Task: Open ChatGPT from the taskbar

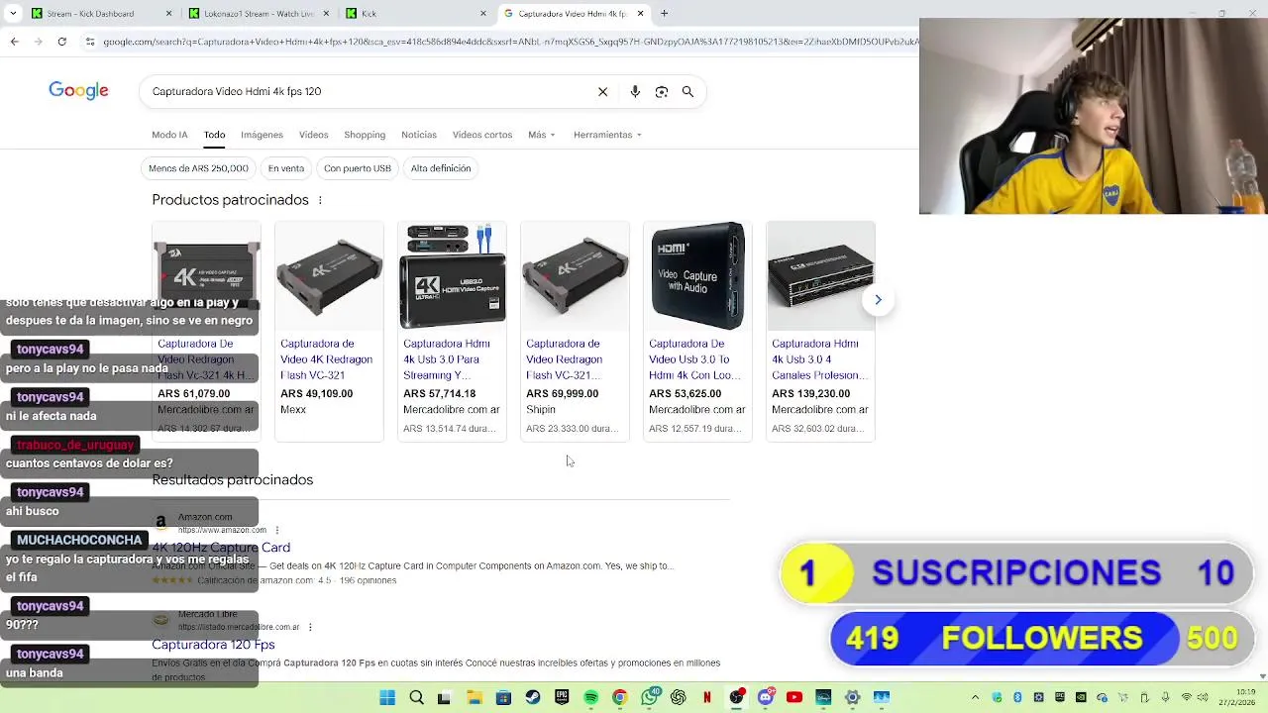Action: (x=678, y=697)
